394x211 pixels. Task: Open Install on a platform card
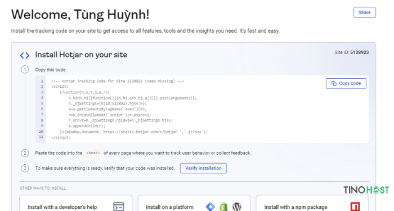pos(194,203)
